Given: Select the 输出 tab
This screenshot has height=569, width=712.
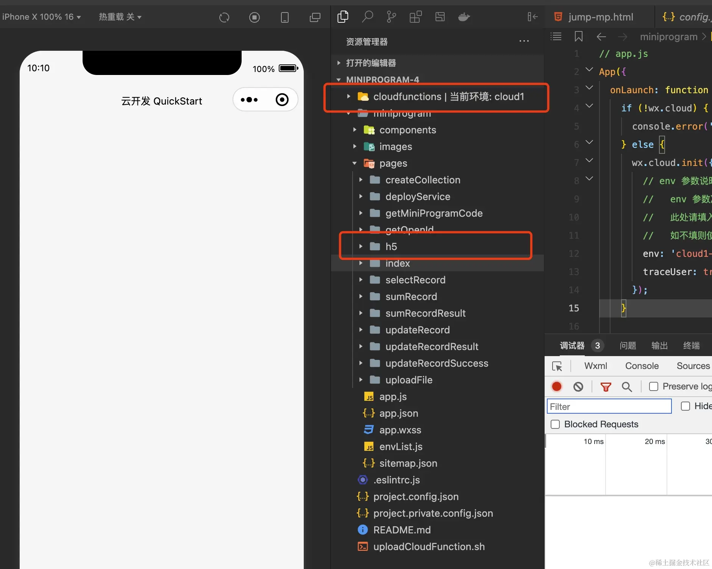Looking at the screenshot, I should [659, 345].
